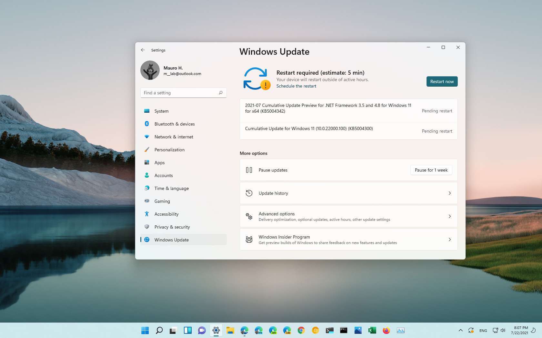
Task: Select Accounts in the sidebar
Action: point(164,175)
